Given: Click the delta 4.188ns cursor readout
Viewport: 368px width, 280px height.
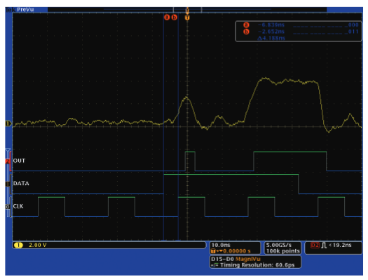Looking at the screenshot, I should click(271, 38).
